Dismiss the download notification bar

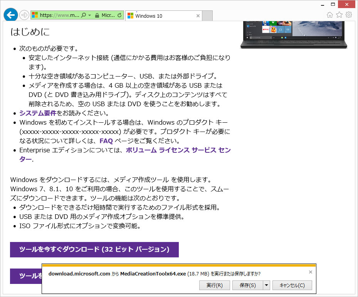pyautogui.click(x=311, y=272)
